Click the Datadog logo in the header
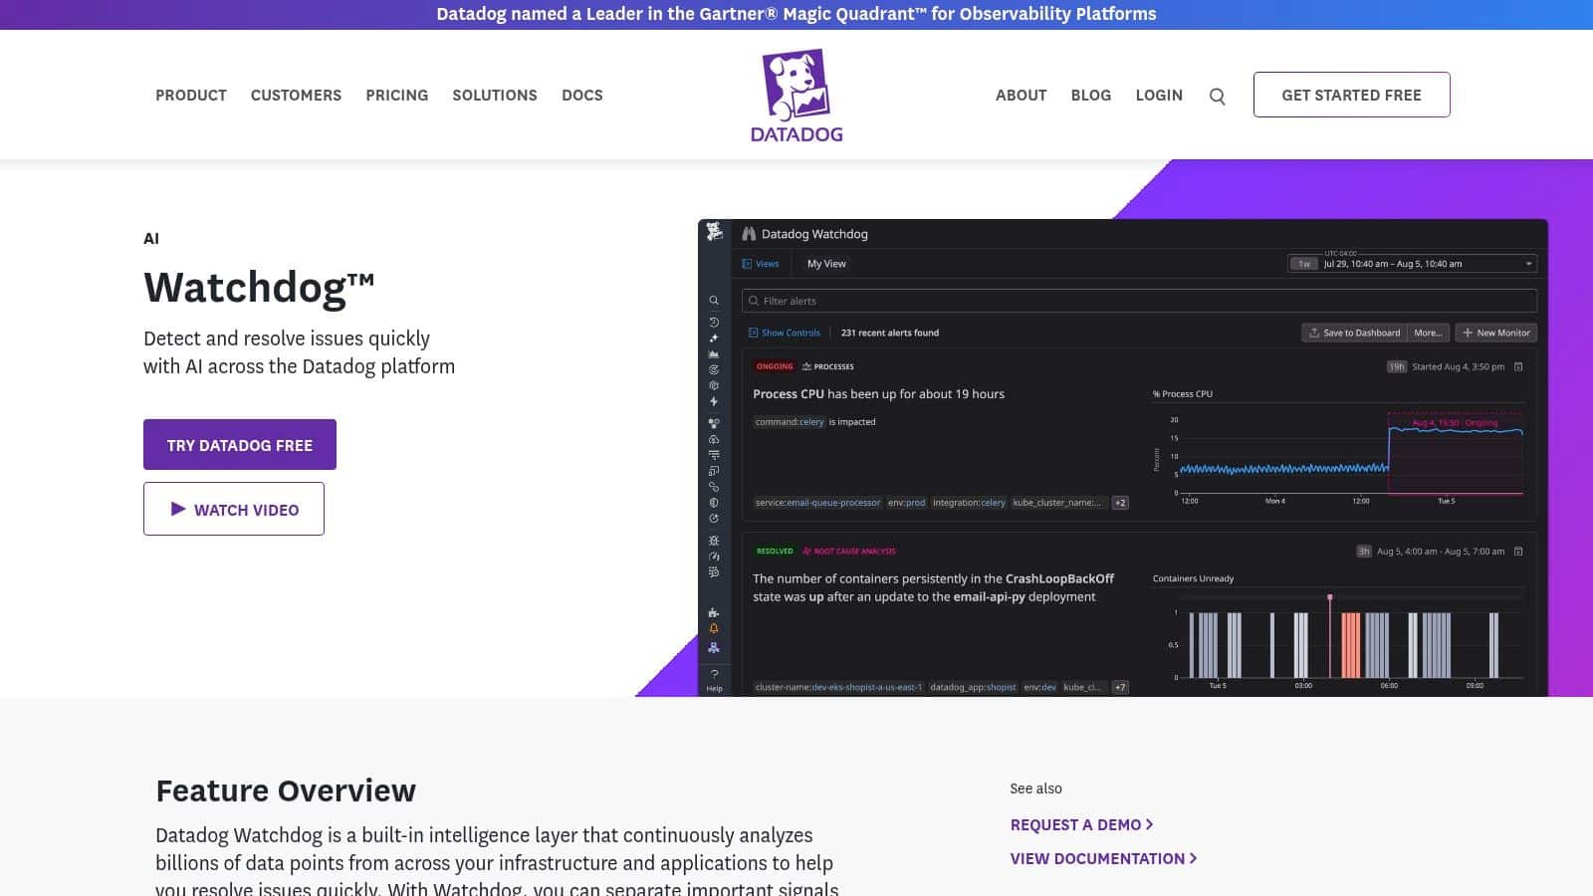Image resolution: width=1593 pixels, height=896 pixels. click(796, 96)
